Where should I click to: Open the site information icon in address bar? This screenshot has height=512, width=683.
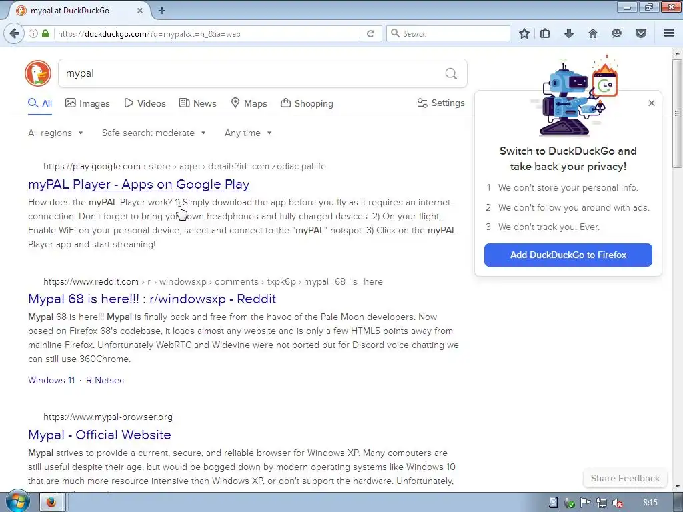[33, 33]
